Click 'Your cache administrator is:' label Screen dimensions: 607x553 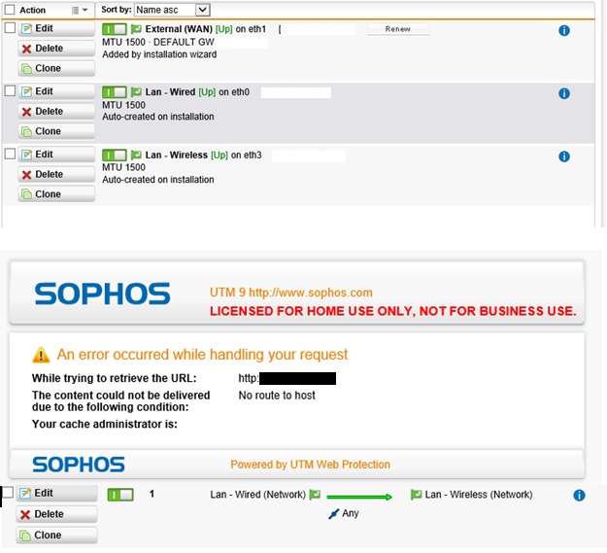point(105,425)
